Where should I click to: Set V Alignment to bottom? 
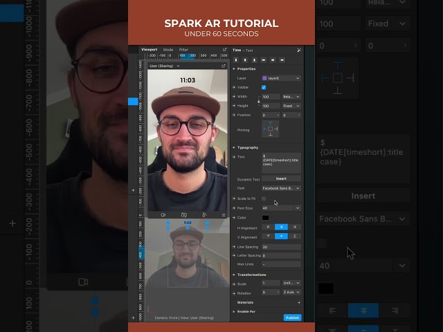(x=295, y=236)
